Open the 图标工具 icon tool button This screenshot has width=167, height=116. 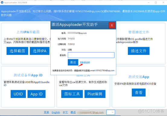(x=72, y=94)
